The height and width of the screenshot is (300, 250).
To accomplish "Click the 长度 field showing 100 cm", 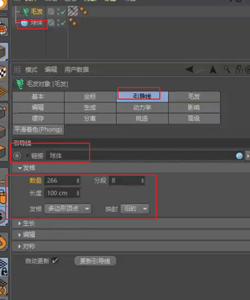I will pyautogui.click(x=60, y=193).
